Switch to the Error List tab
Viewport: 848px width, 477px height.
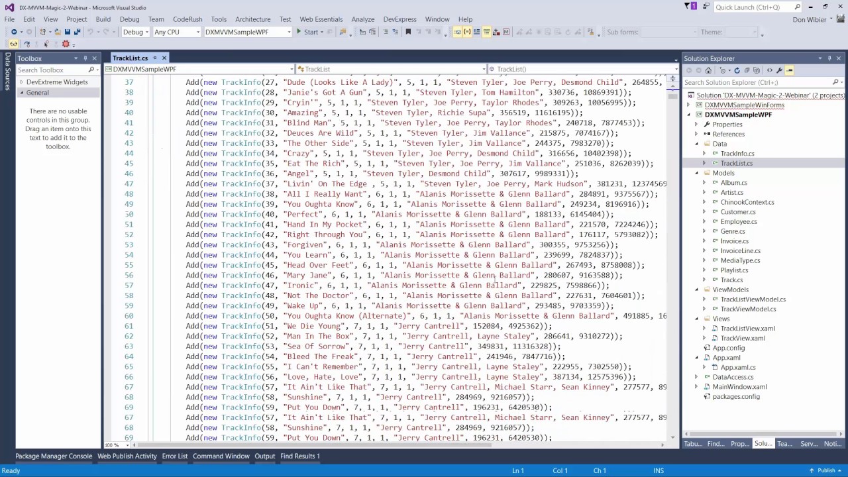(175, 456)
